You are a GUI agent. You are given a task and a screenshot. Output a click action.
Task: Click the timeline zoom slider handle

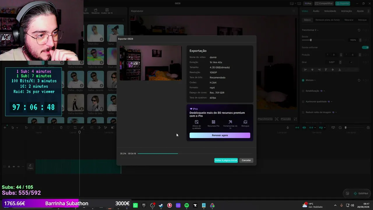(346, 127)
